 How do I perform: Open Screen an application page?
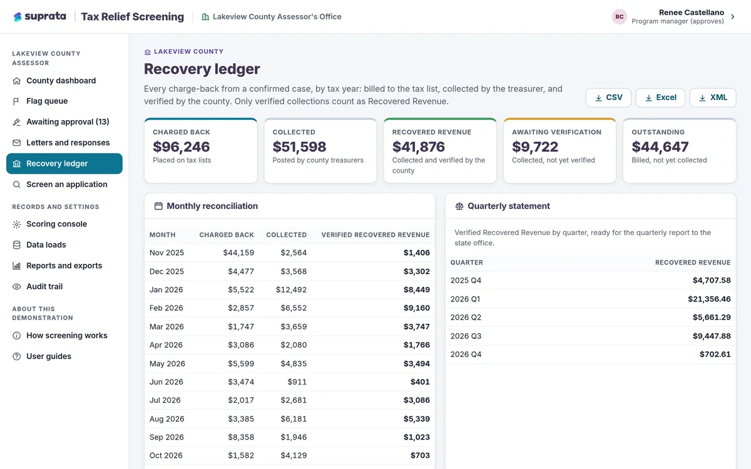coord(64,184)
